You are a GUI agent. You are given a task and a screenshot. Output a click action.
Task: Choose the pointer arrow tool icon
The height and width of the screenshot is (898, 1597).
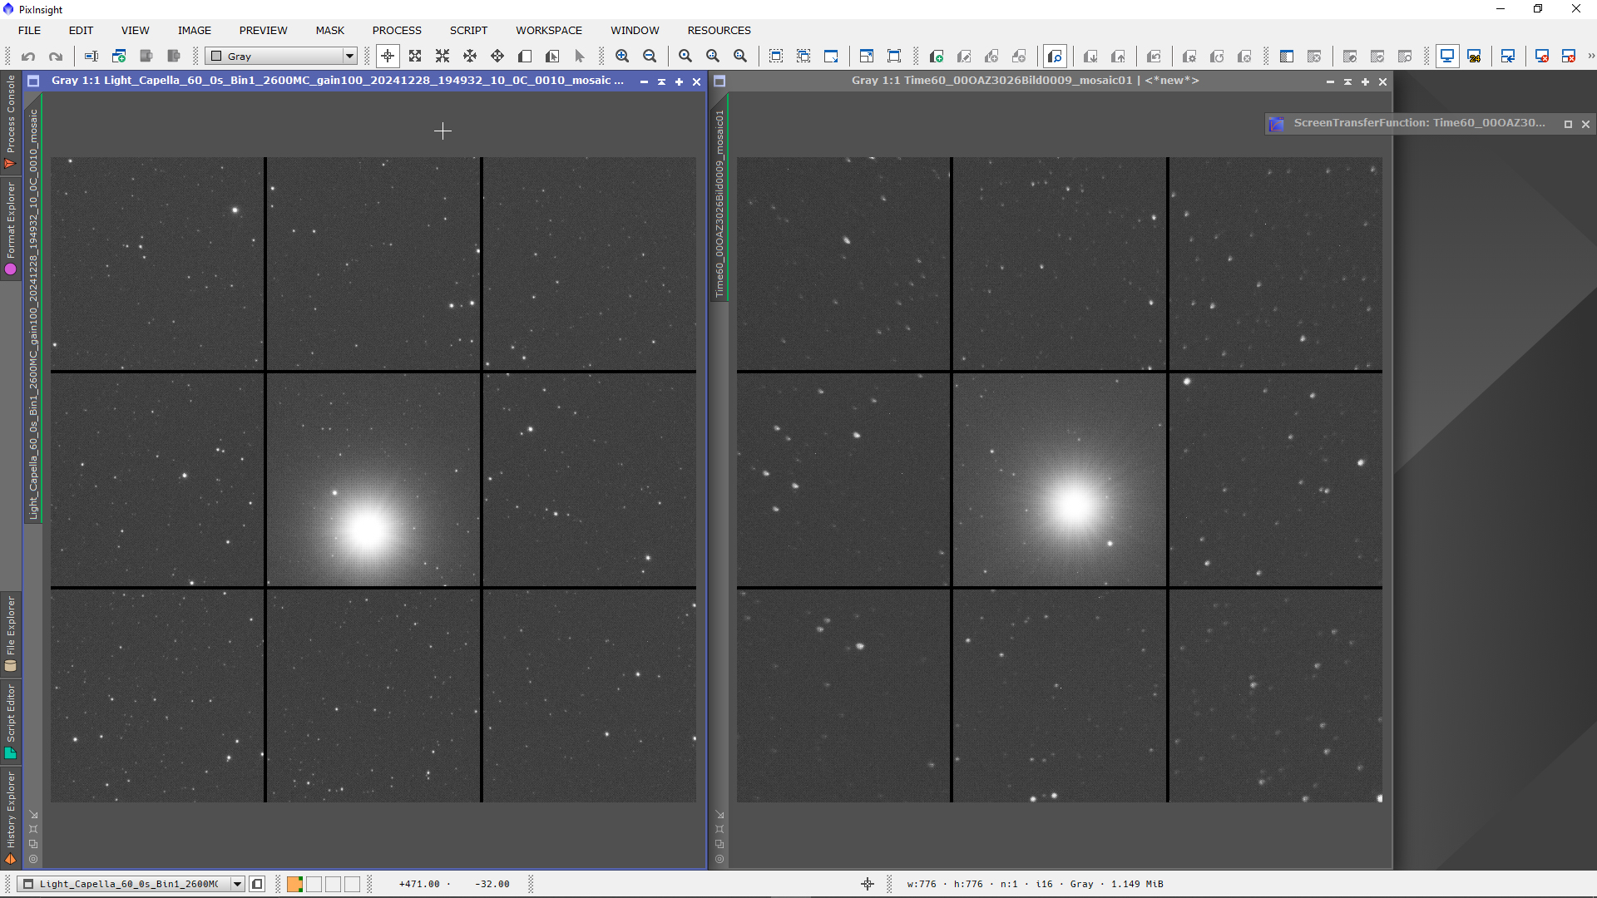[x=580, y=57]
